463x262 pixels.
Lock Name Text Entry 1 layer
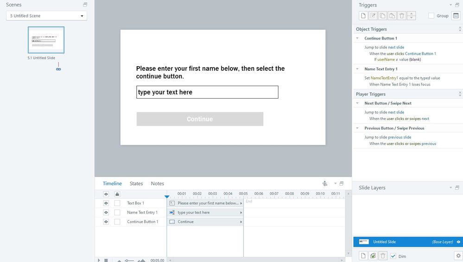pyautogui.click(x=117, y=212)
